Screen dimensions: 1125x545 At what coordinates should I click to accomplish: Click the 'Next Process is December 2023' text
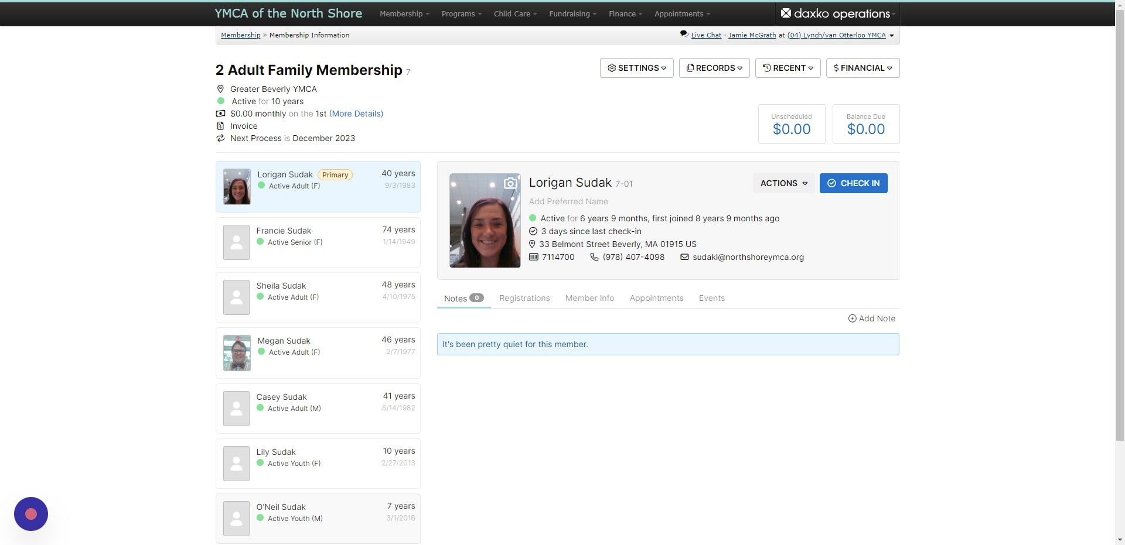(292, 138)
